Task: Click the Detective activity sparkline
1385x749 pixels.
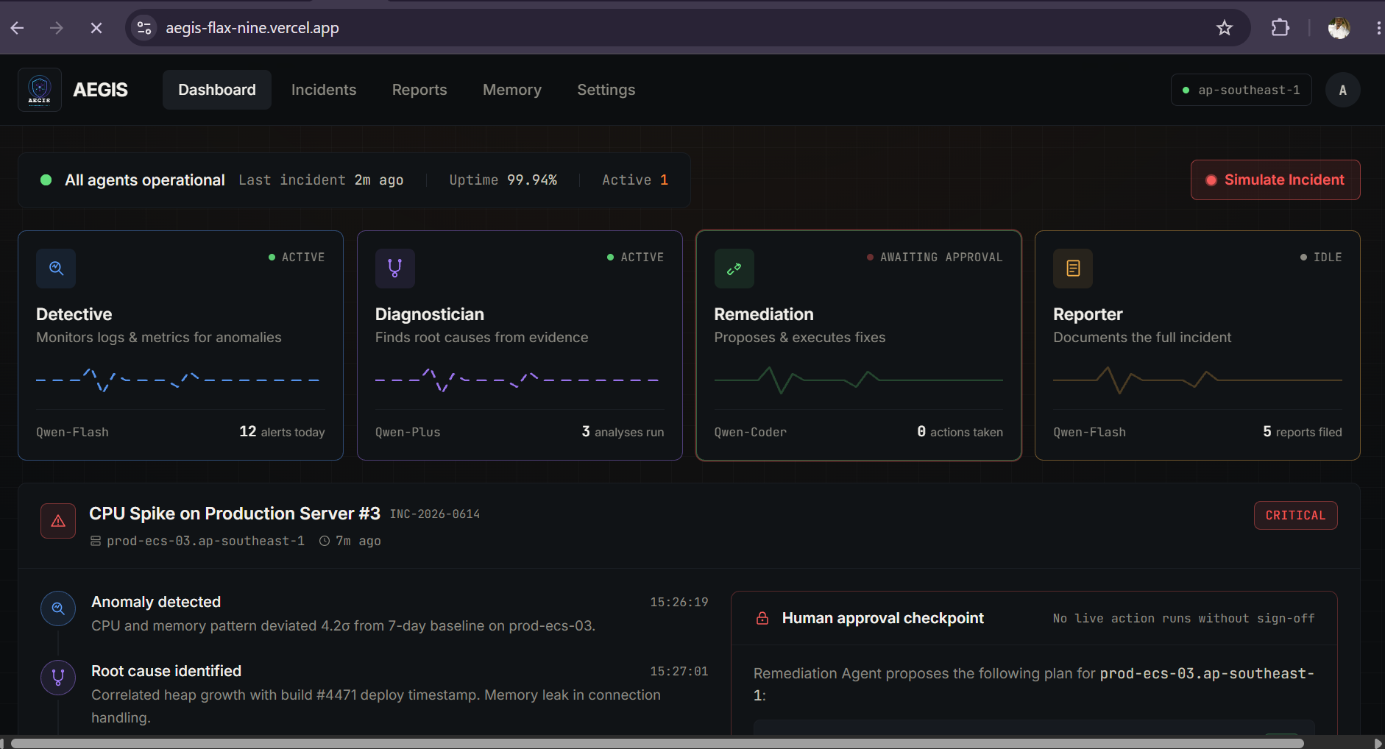Action: click(177, 380)
